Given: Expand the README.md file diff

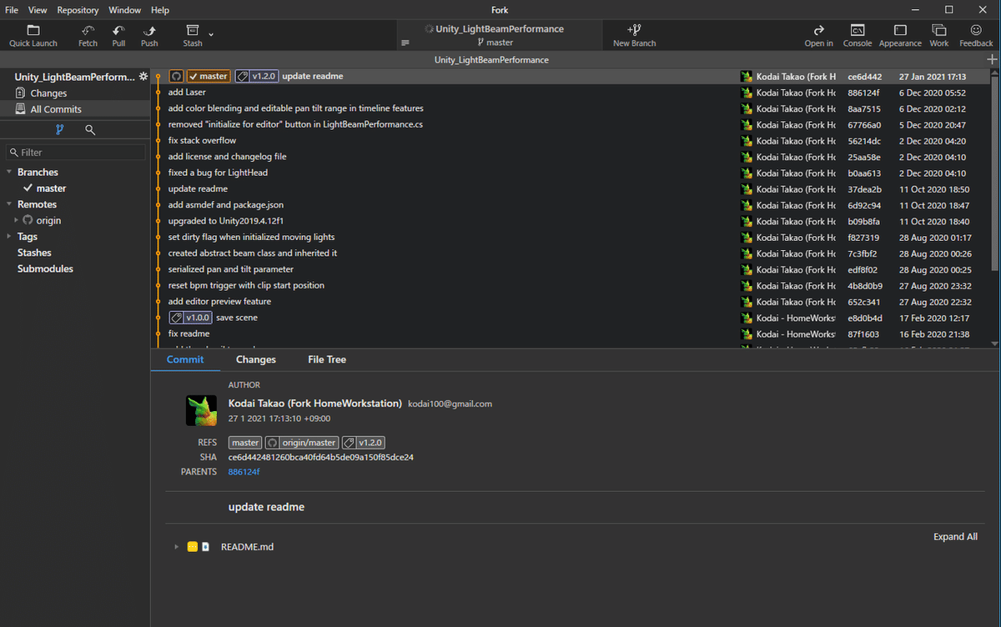Looking at the screenshot, I should pos(176,547).
